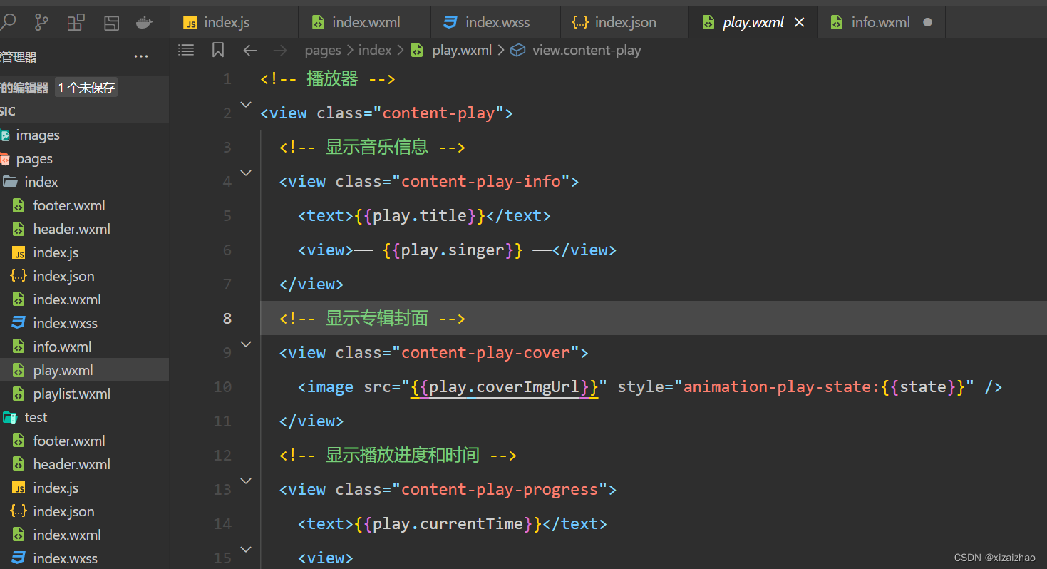Select the play.wxml tab
The width and height of the screenshot is (1047, 569).
pos(753,22)
